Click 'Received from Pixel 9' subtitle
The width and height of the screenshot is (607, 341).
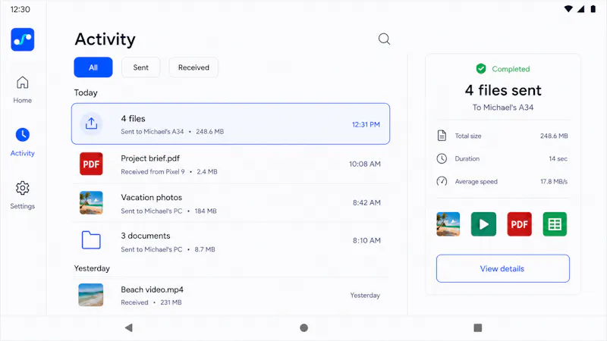click(153, 172)
